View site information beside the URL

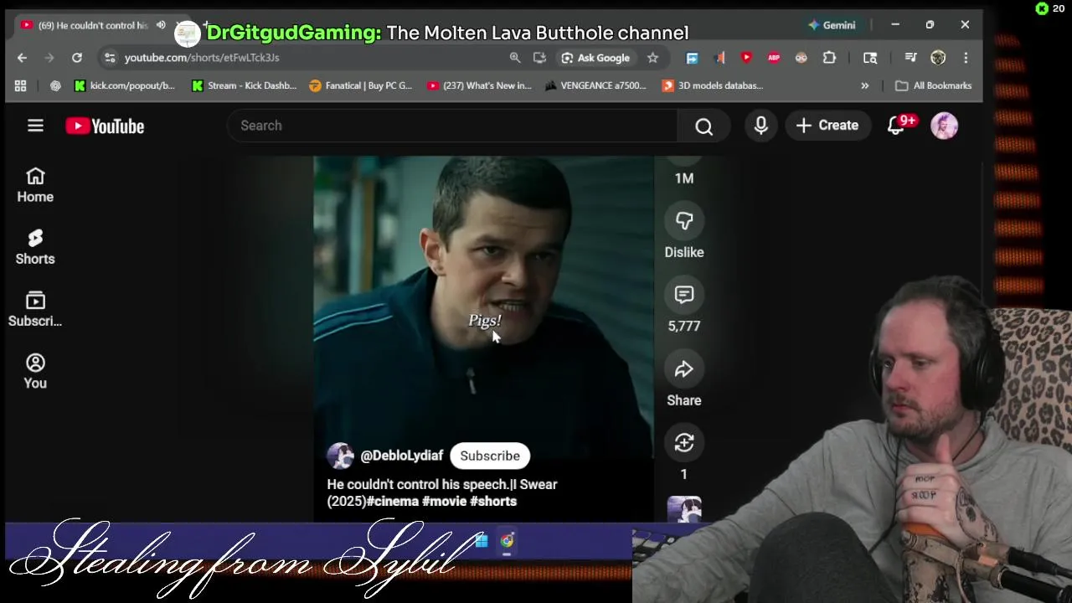click(110, 58)
